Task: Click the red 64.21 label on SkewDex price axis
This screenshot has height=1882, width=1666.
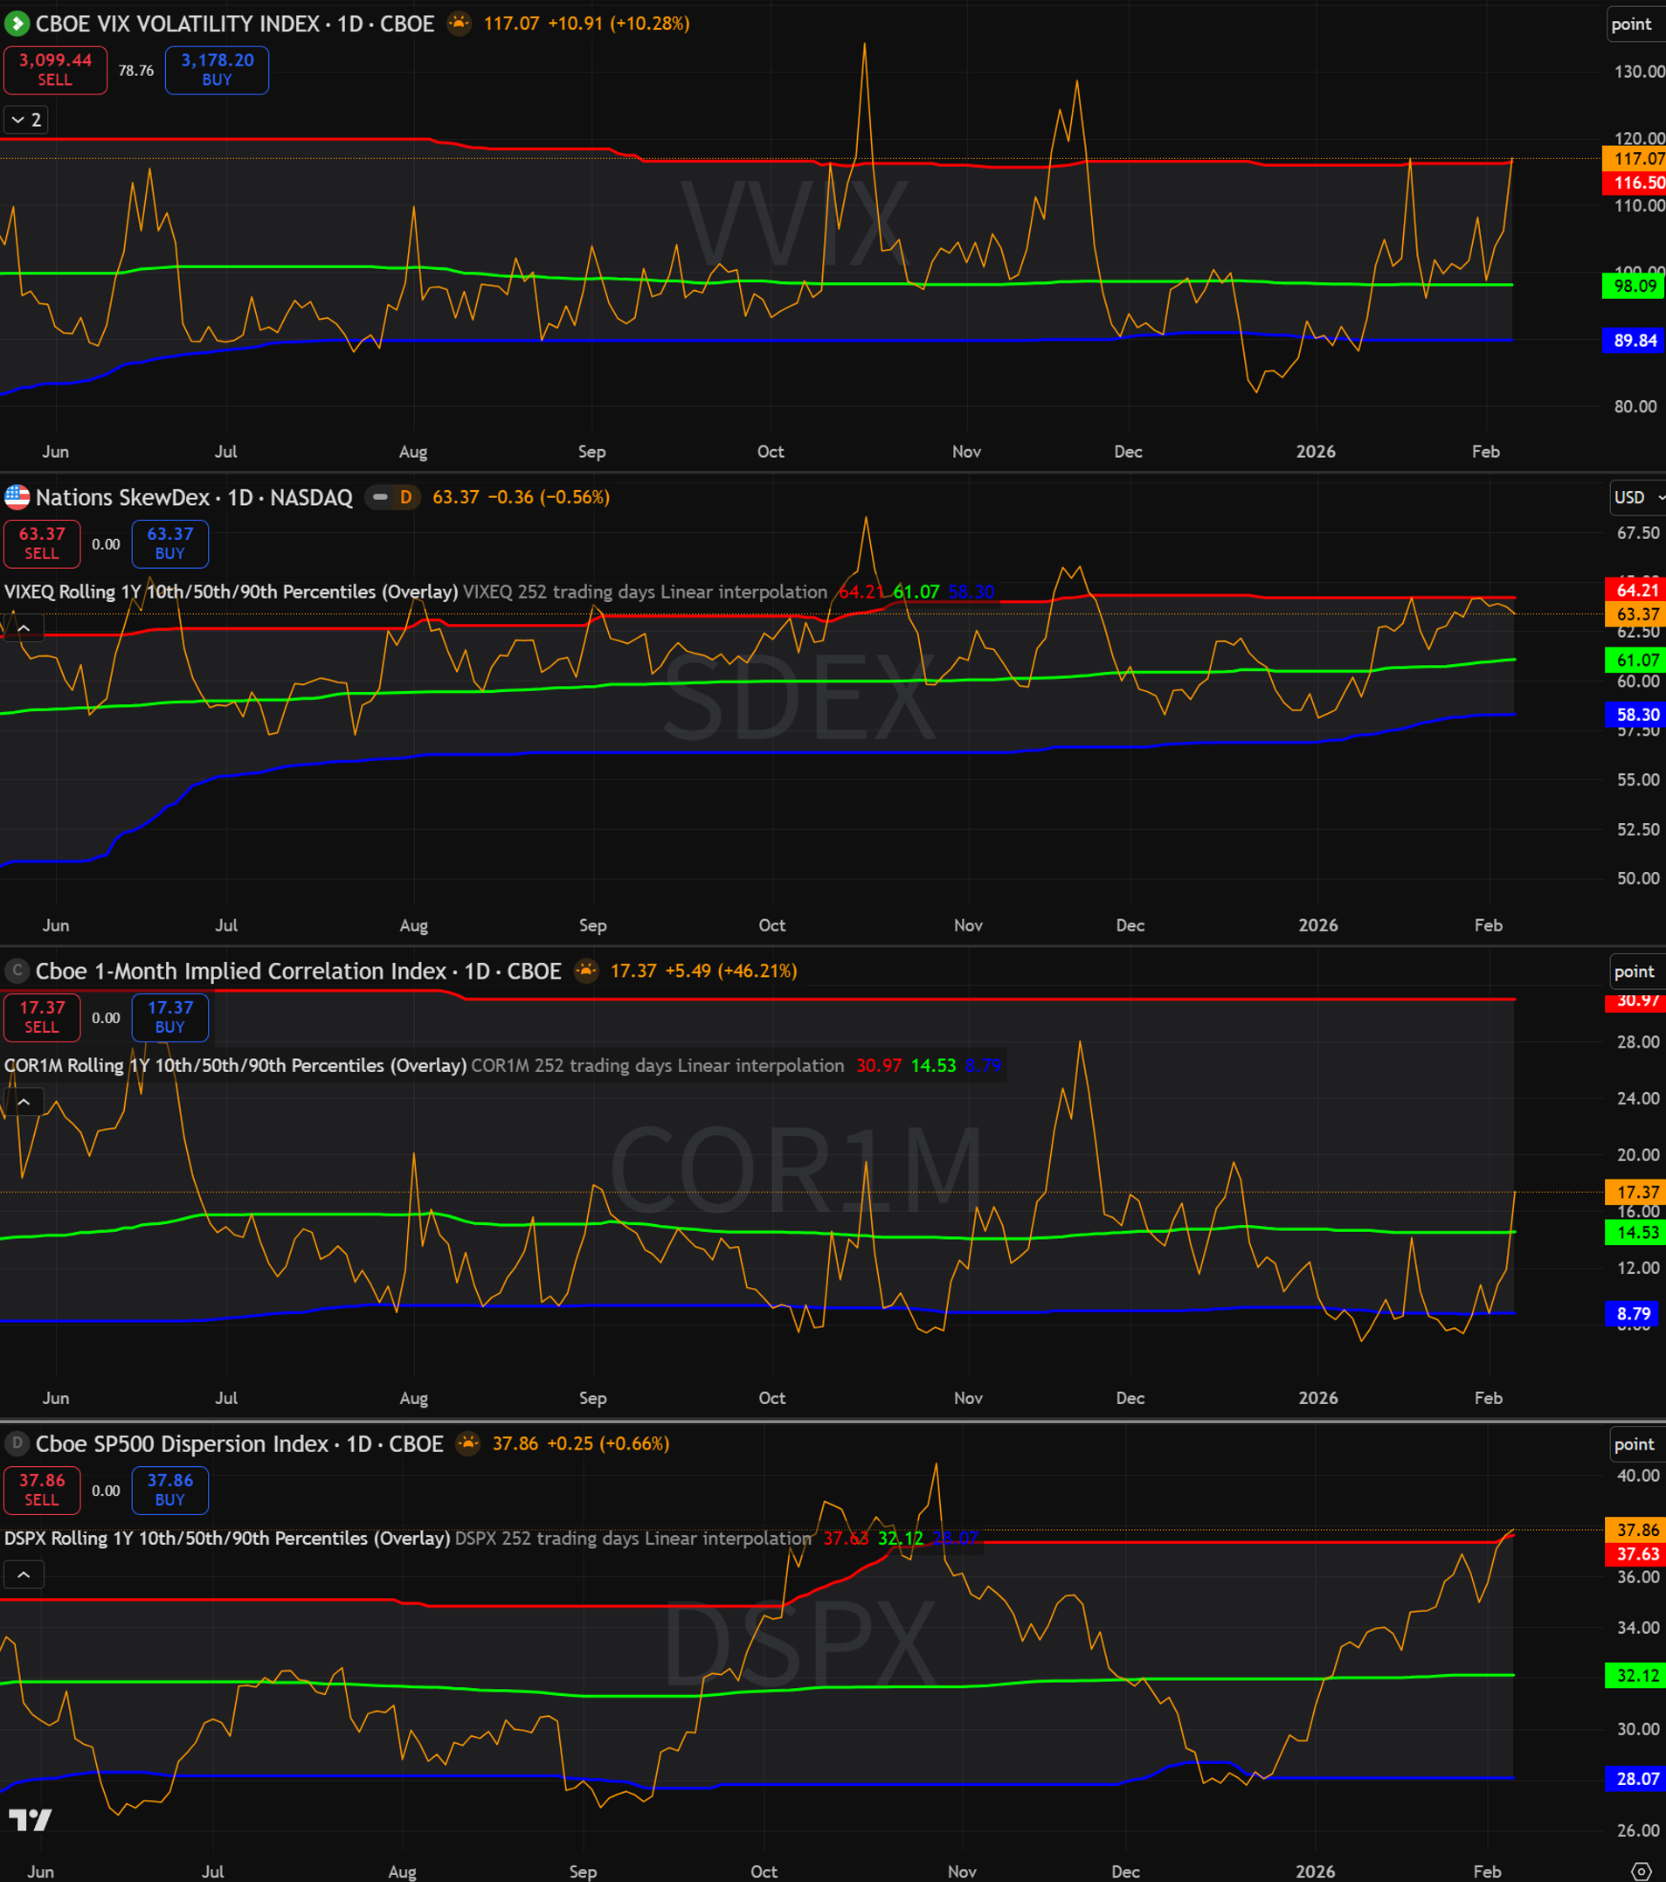Action: tap(1636, 589)
